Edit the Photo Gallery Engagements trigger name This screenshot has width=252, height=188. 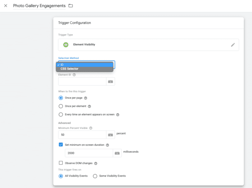coord(39,6)
